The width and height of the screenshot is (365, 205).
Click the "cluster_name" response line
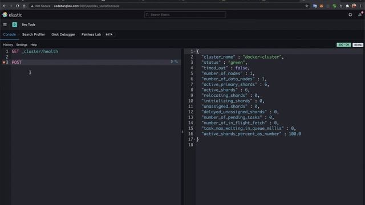[x=242, y=57]
